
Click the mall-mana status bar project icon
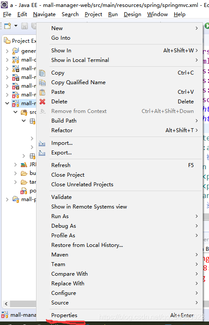point(4,315)
